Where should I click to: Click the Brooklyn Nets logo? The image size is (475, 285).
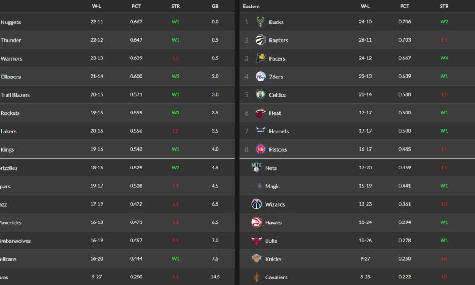tap(256, 168)
